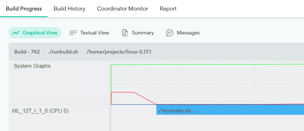
Task: Click the red sloping line in graph
Action: (x=145, y=98)
